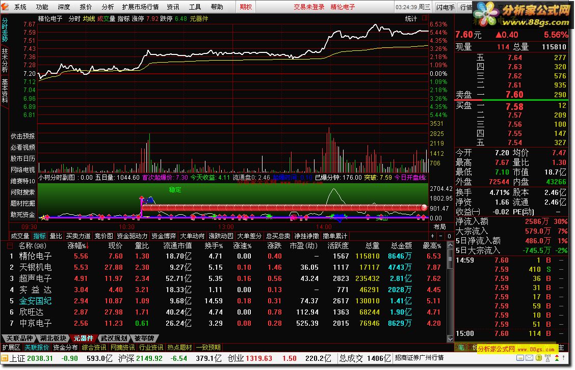Image resolution: width=575 pixels, height=370 pixels.
Task: Open 资金分布 in the extension bar
Action: coord(65,347)
